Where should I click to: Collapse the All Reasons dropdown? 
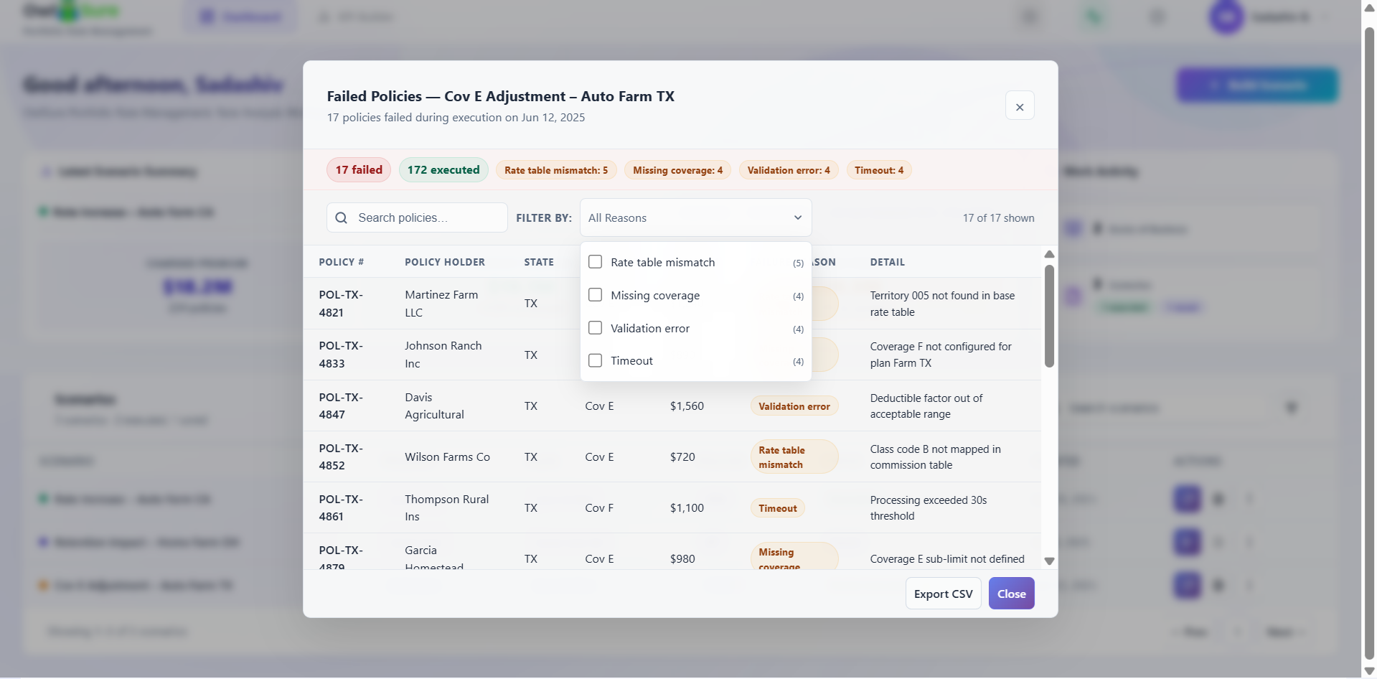(x=695, y=217)
